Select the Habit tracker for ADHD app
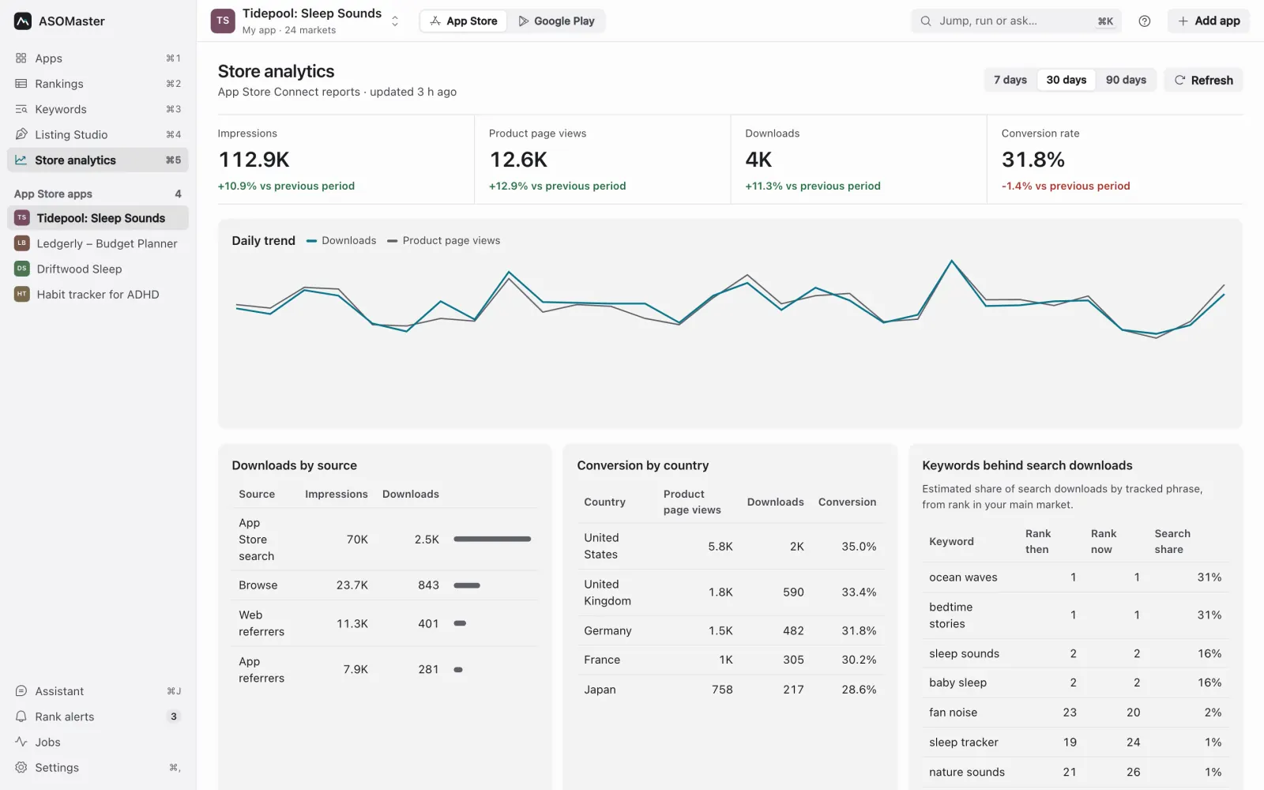 [98, 294]
